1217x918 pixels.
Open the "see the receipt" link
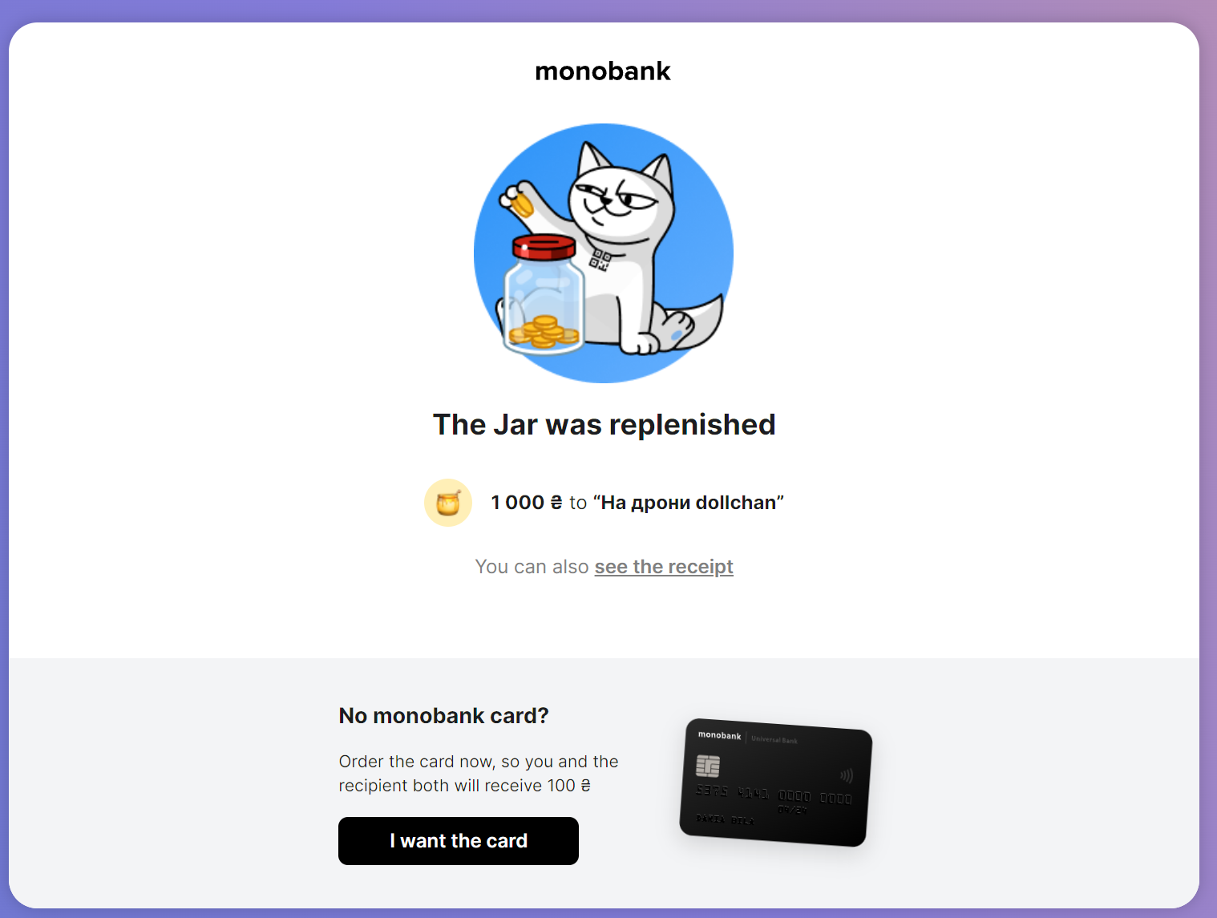[664, 567]
